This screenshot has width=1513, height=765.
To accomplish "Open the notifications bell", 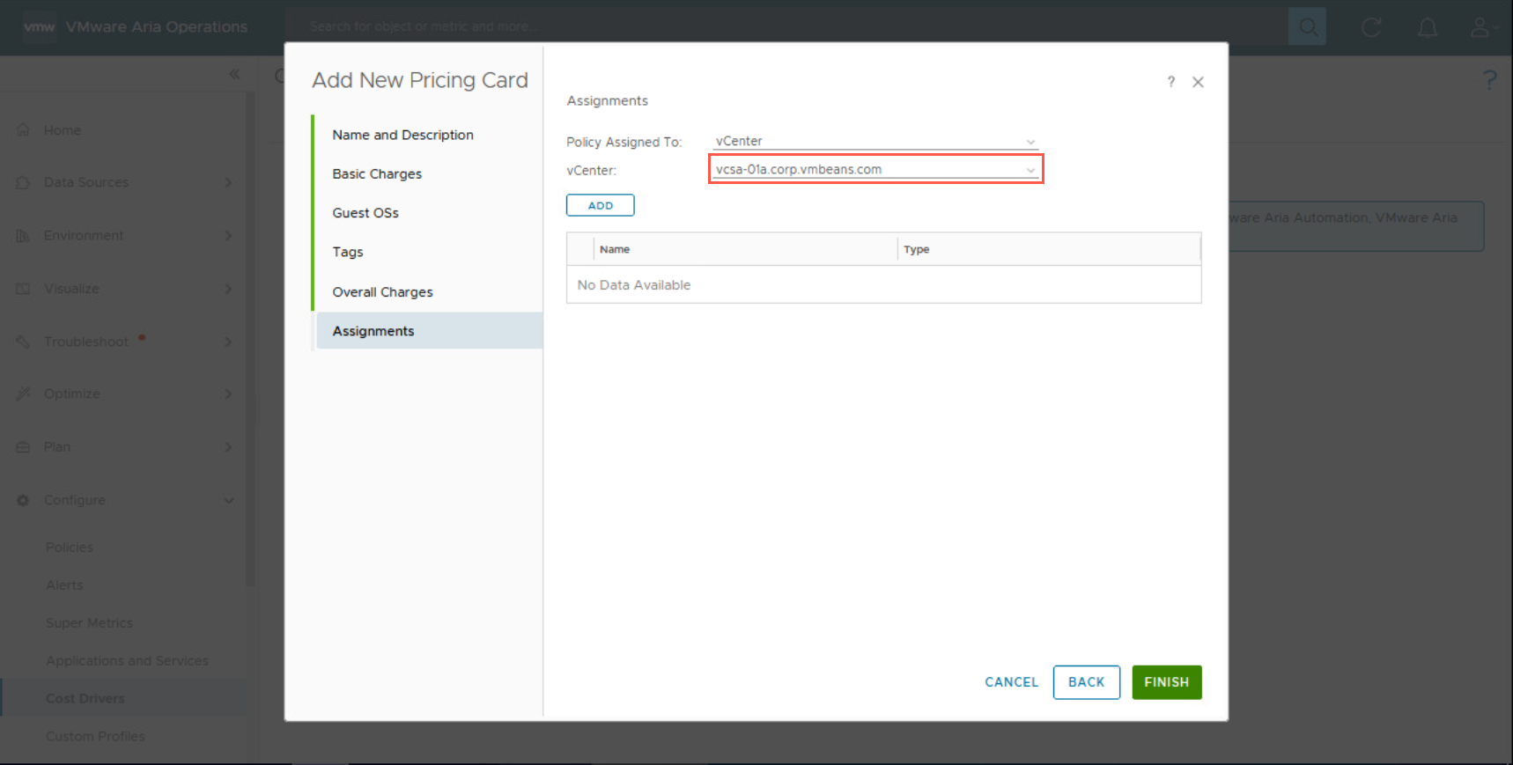I will click(1428, 27).
